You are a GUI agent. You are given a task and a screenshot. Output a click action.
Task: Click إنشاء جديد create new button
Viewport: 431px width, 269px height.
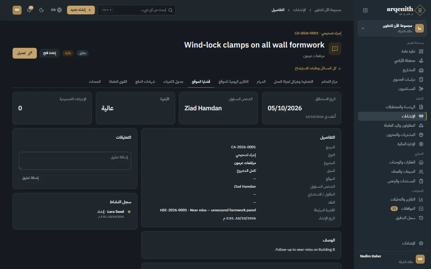(81, 10)
